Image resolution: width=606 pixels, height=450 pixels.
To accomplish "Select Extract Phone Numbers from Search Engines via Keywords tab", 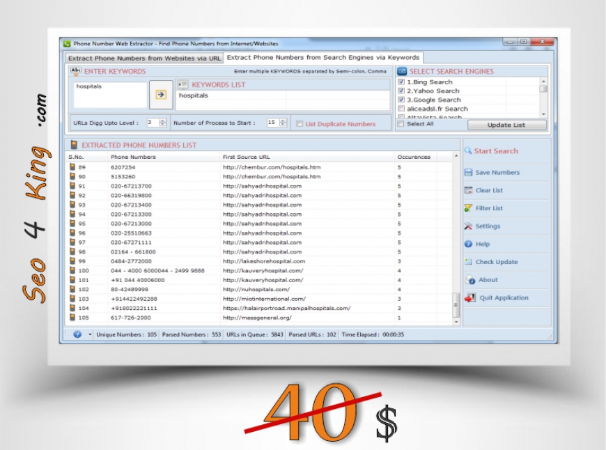I will click(323, 57).
